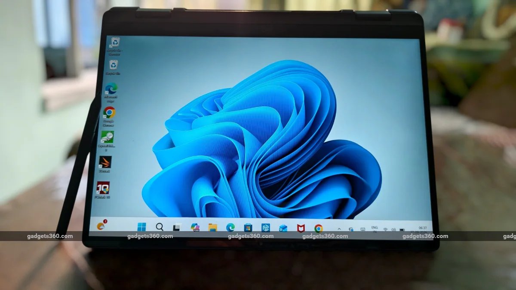The image size is (516, 290).
Task: Select the Recycle Bin desktop icon
Action: [114, 68]
